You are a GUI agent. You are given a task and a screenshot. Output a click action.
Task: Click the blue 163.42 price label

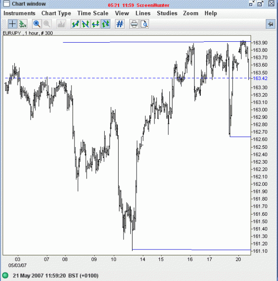click(x=260, y=78)
